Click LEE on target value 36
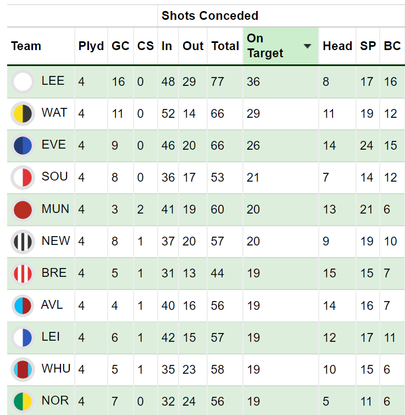Viewport: 405px width, 415px height. tap(253, 82)
